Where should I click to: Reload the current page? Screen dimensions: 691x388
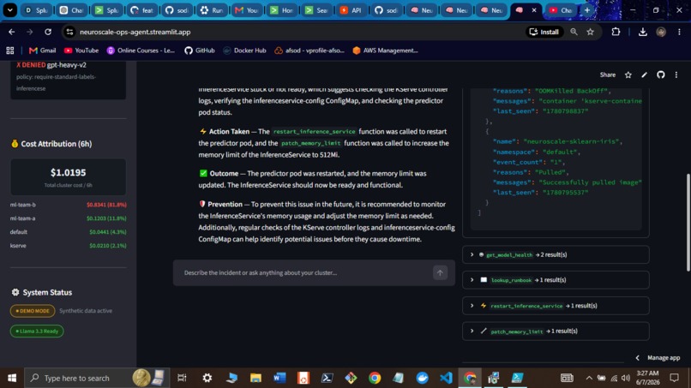pos(48,32)
